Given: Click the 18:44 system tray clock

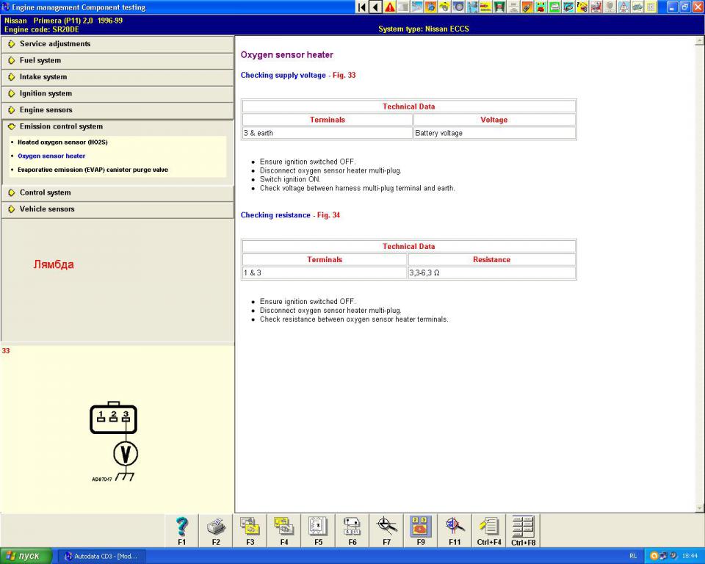Looking at the screenshot, I should pyautogui.click(x=690, y=556).
